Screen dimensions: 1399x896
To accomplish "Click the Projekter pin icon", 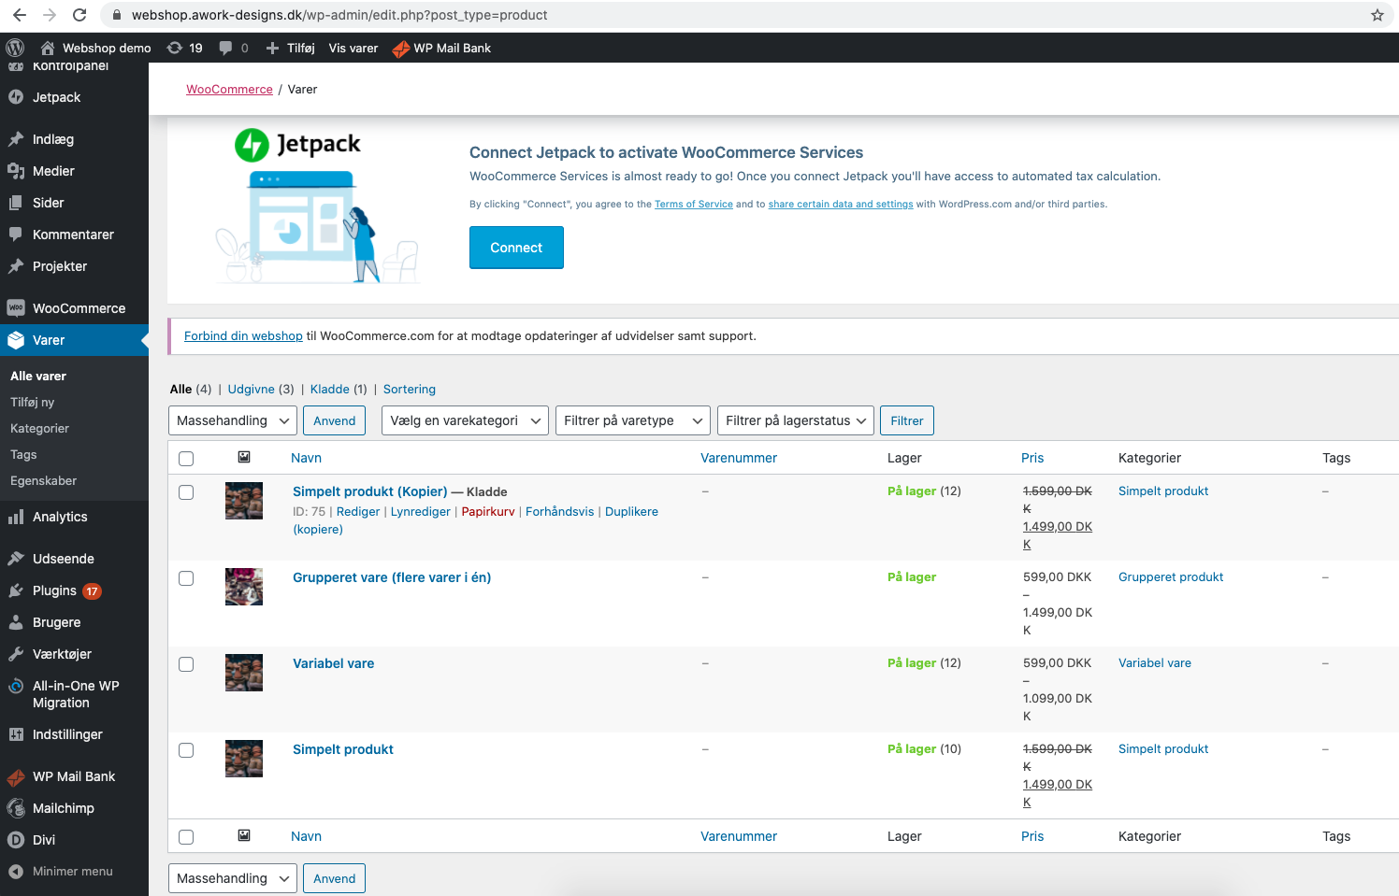I will click(16, 266).
